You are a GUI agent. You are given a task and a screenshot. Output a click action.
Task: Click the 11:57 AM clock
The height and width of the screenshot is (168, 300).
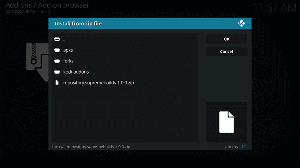(274, 8)
